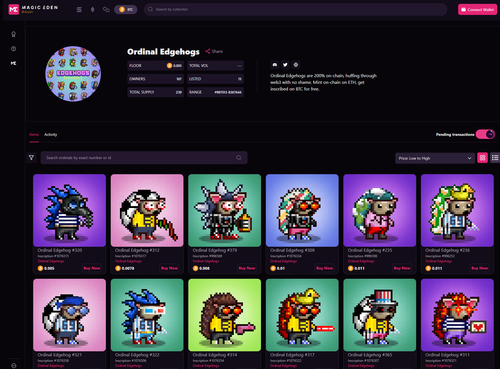Select the BTC chain button

click(x=126, y=9)
